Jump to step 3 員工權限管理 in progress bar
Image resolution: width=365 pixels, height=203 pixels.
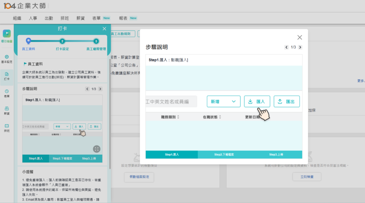96,41
